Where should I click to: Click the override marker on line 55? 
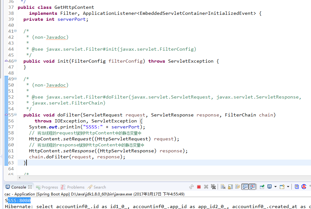tap(6, 115)
